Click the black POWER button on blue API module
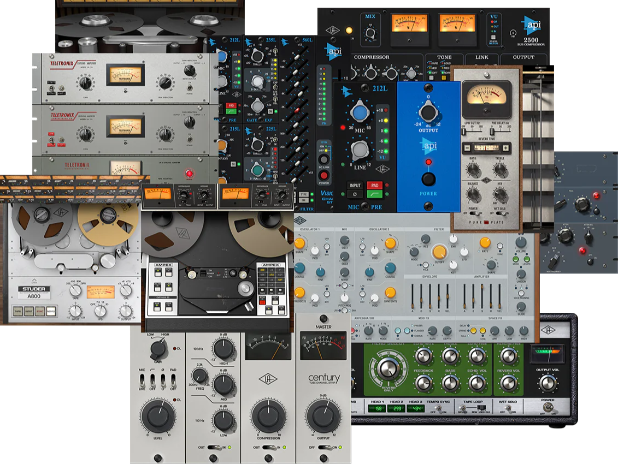618x464 pixels. coord(428,179)
